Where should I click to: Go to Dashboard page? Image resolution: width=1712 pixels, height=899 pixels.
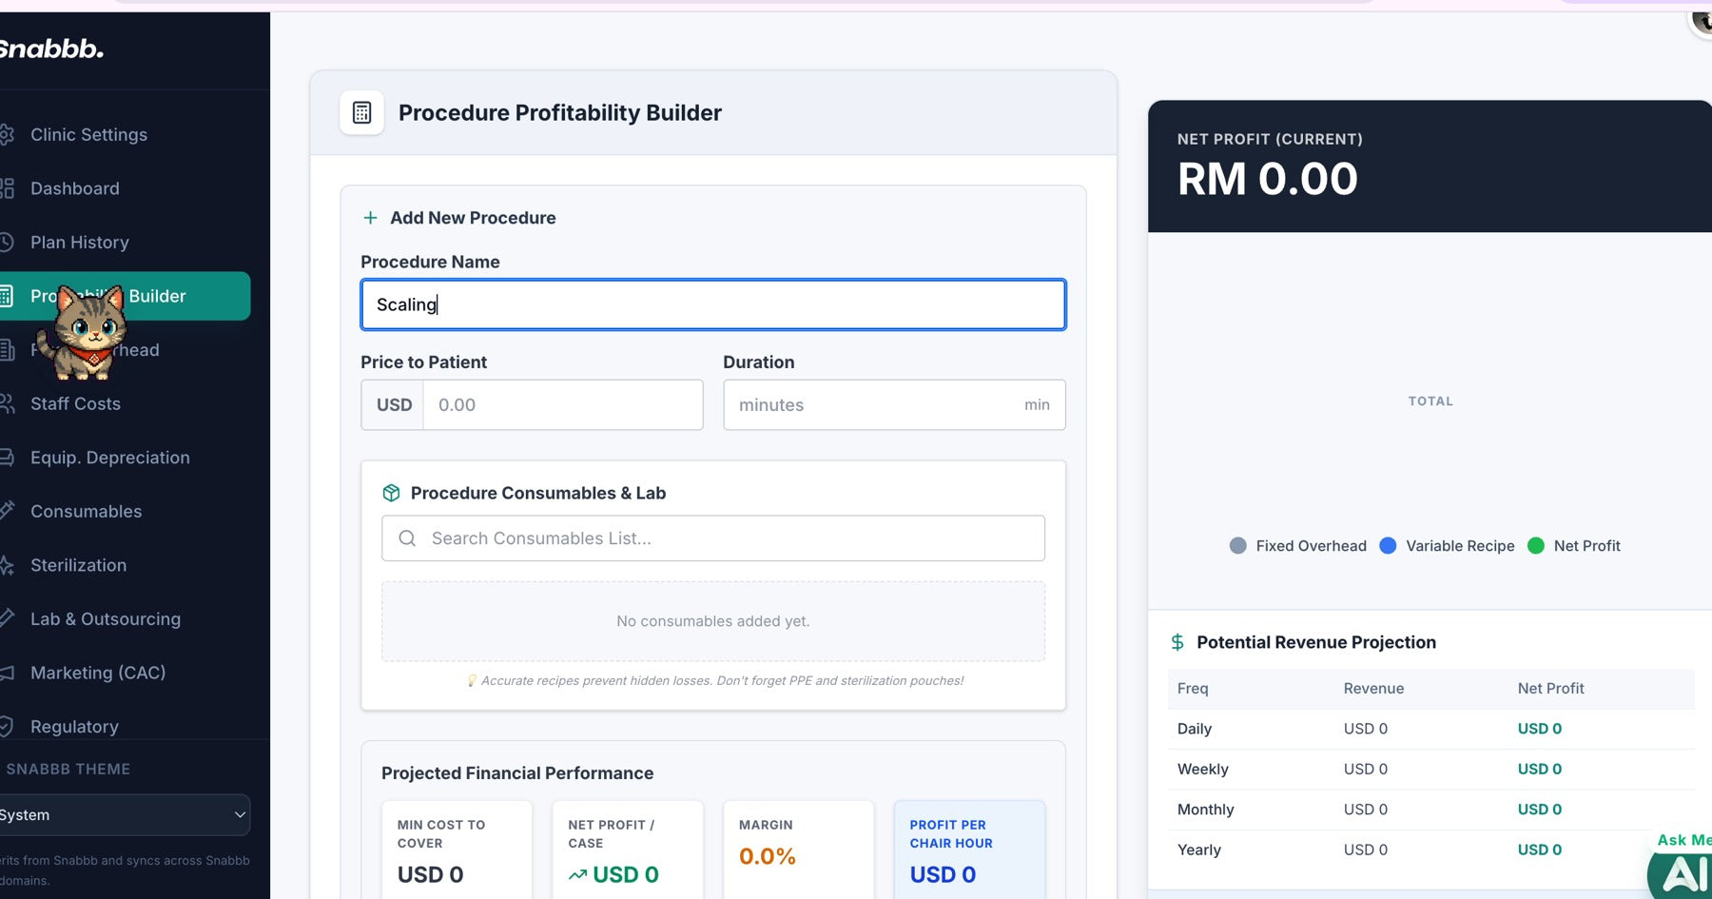(x=74, y=188)
